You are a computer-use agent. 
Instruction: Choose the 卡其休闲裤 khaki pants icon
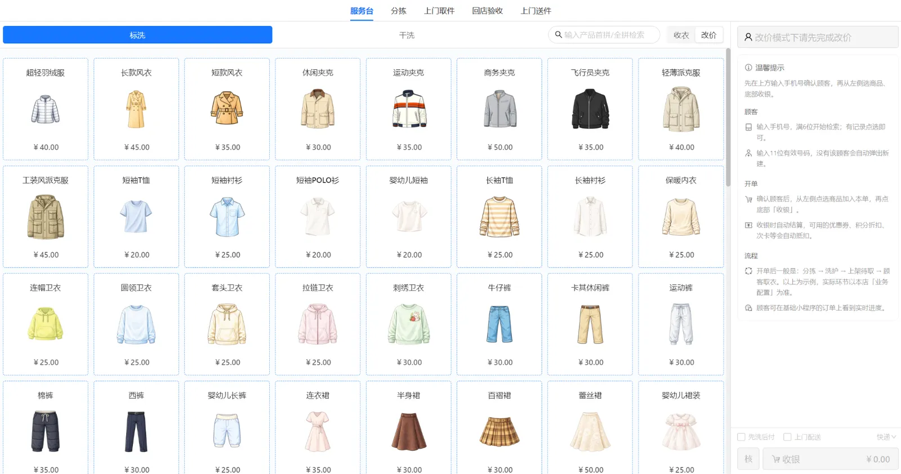point(590,324)
